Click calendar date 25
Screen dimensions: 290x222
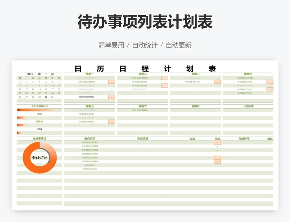click(x=59, y=93)
